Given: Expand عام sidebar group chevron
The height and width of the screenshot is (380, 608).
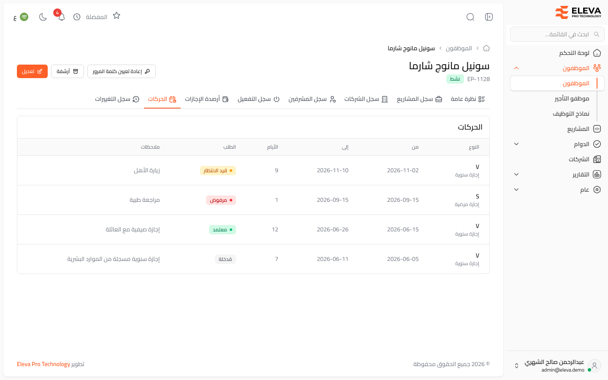Looking at the screenshot, I should click(x=516, y=190).
